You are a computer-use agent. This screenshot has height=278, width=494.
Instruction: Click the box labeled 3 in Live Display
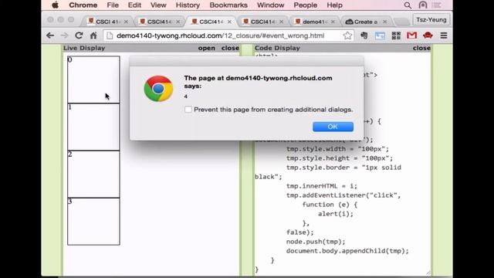(93, 222)
